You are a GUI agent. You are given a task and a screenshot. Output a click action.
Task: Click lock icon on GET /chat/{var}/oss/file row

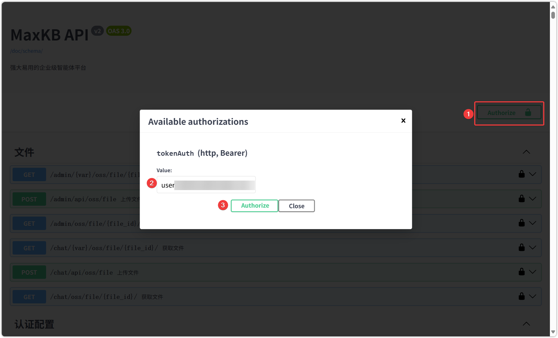[x=521, y=248]
